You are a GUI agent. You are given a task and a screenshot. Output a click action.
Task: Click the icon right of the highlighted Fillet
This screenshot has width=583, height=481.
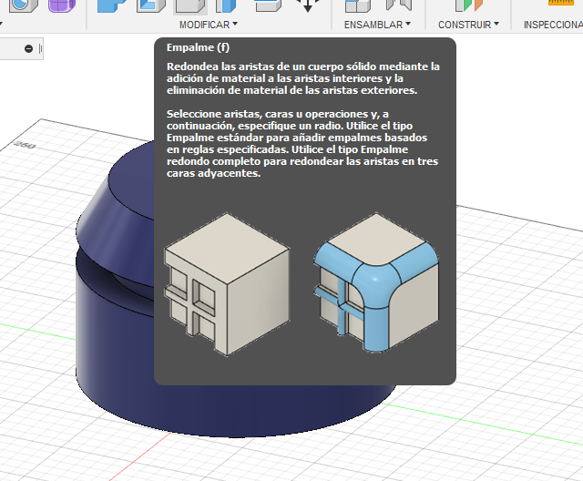[x=226, y=5]
